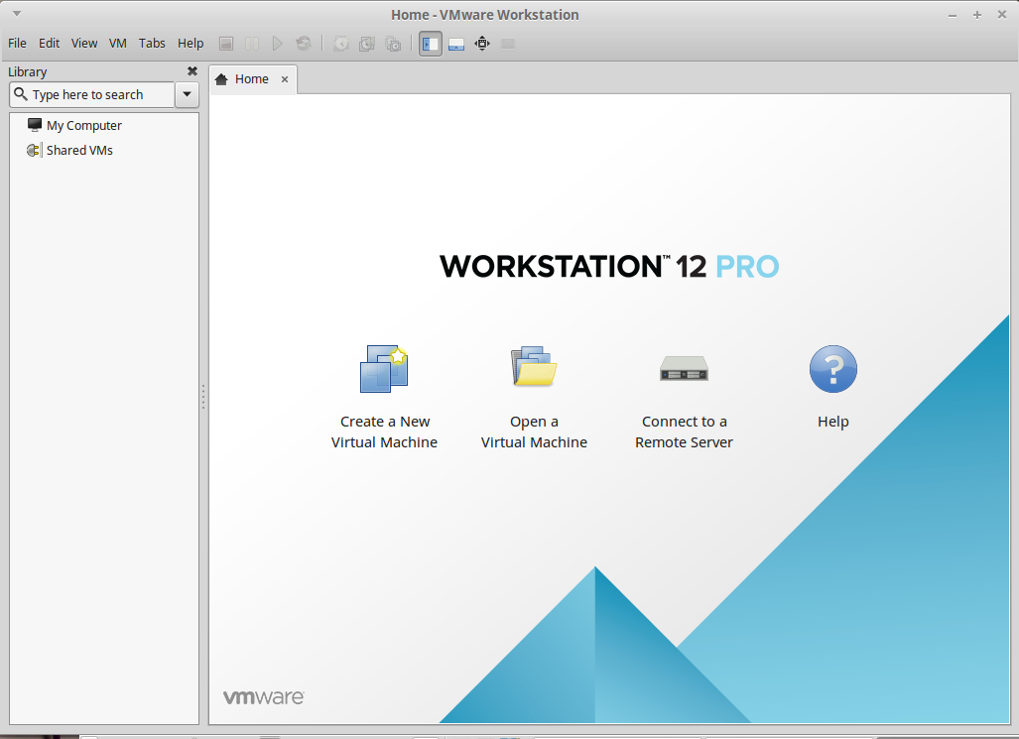Select 'Shared VMs' text in the library tree

tap(79, 150)
